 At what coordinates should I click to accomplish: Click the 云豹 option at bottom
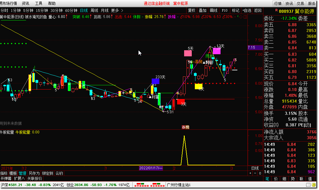tap(59, 173)
